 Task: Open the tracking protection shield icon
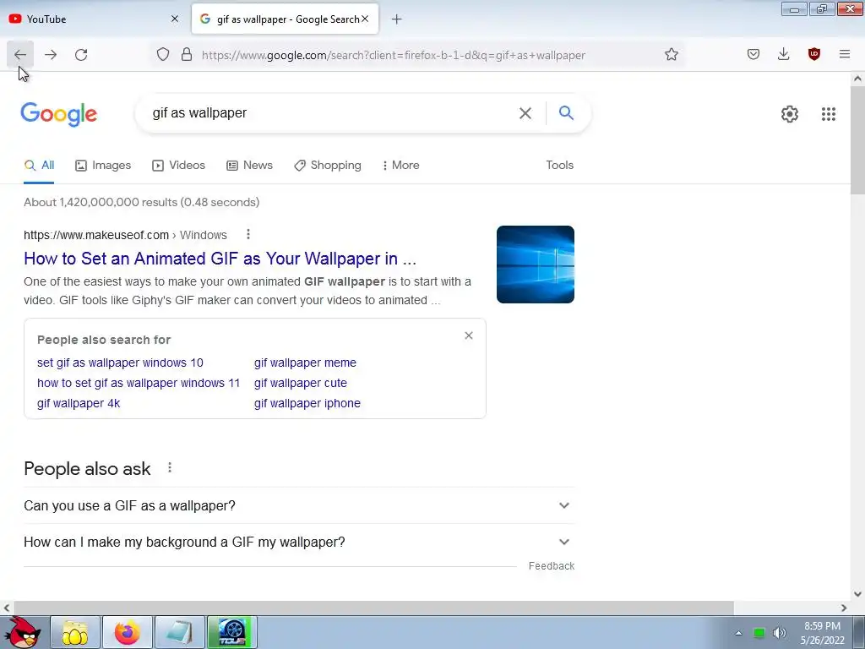tap(163, 54)
